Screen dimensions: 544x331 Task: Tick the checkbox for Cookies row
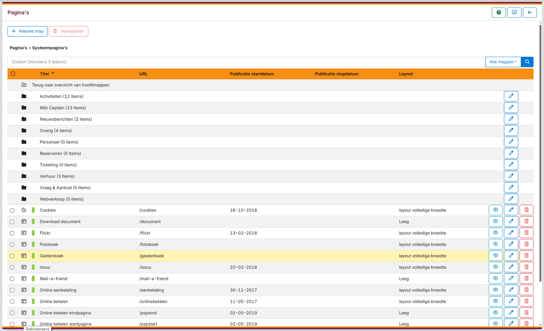click(x=13, y=211)
